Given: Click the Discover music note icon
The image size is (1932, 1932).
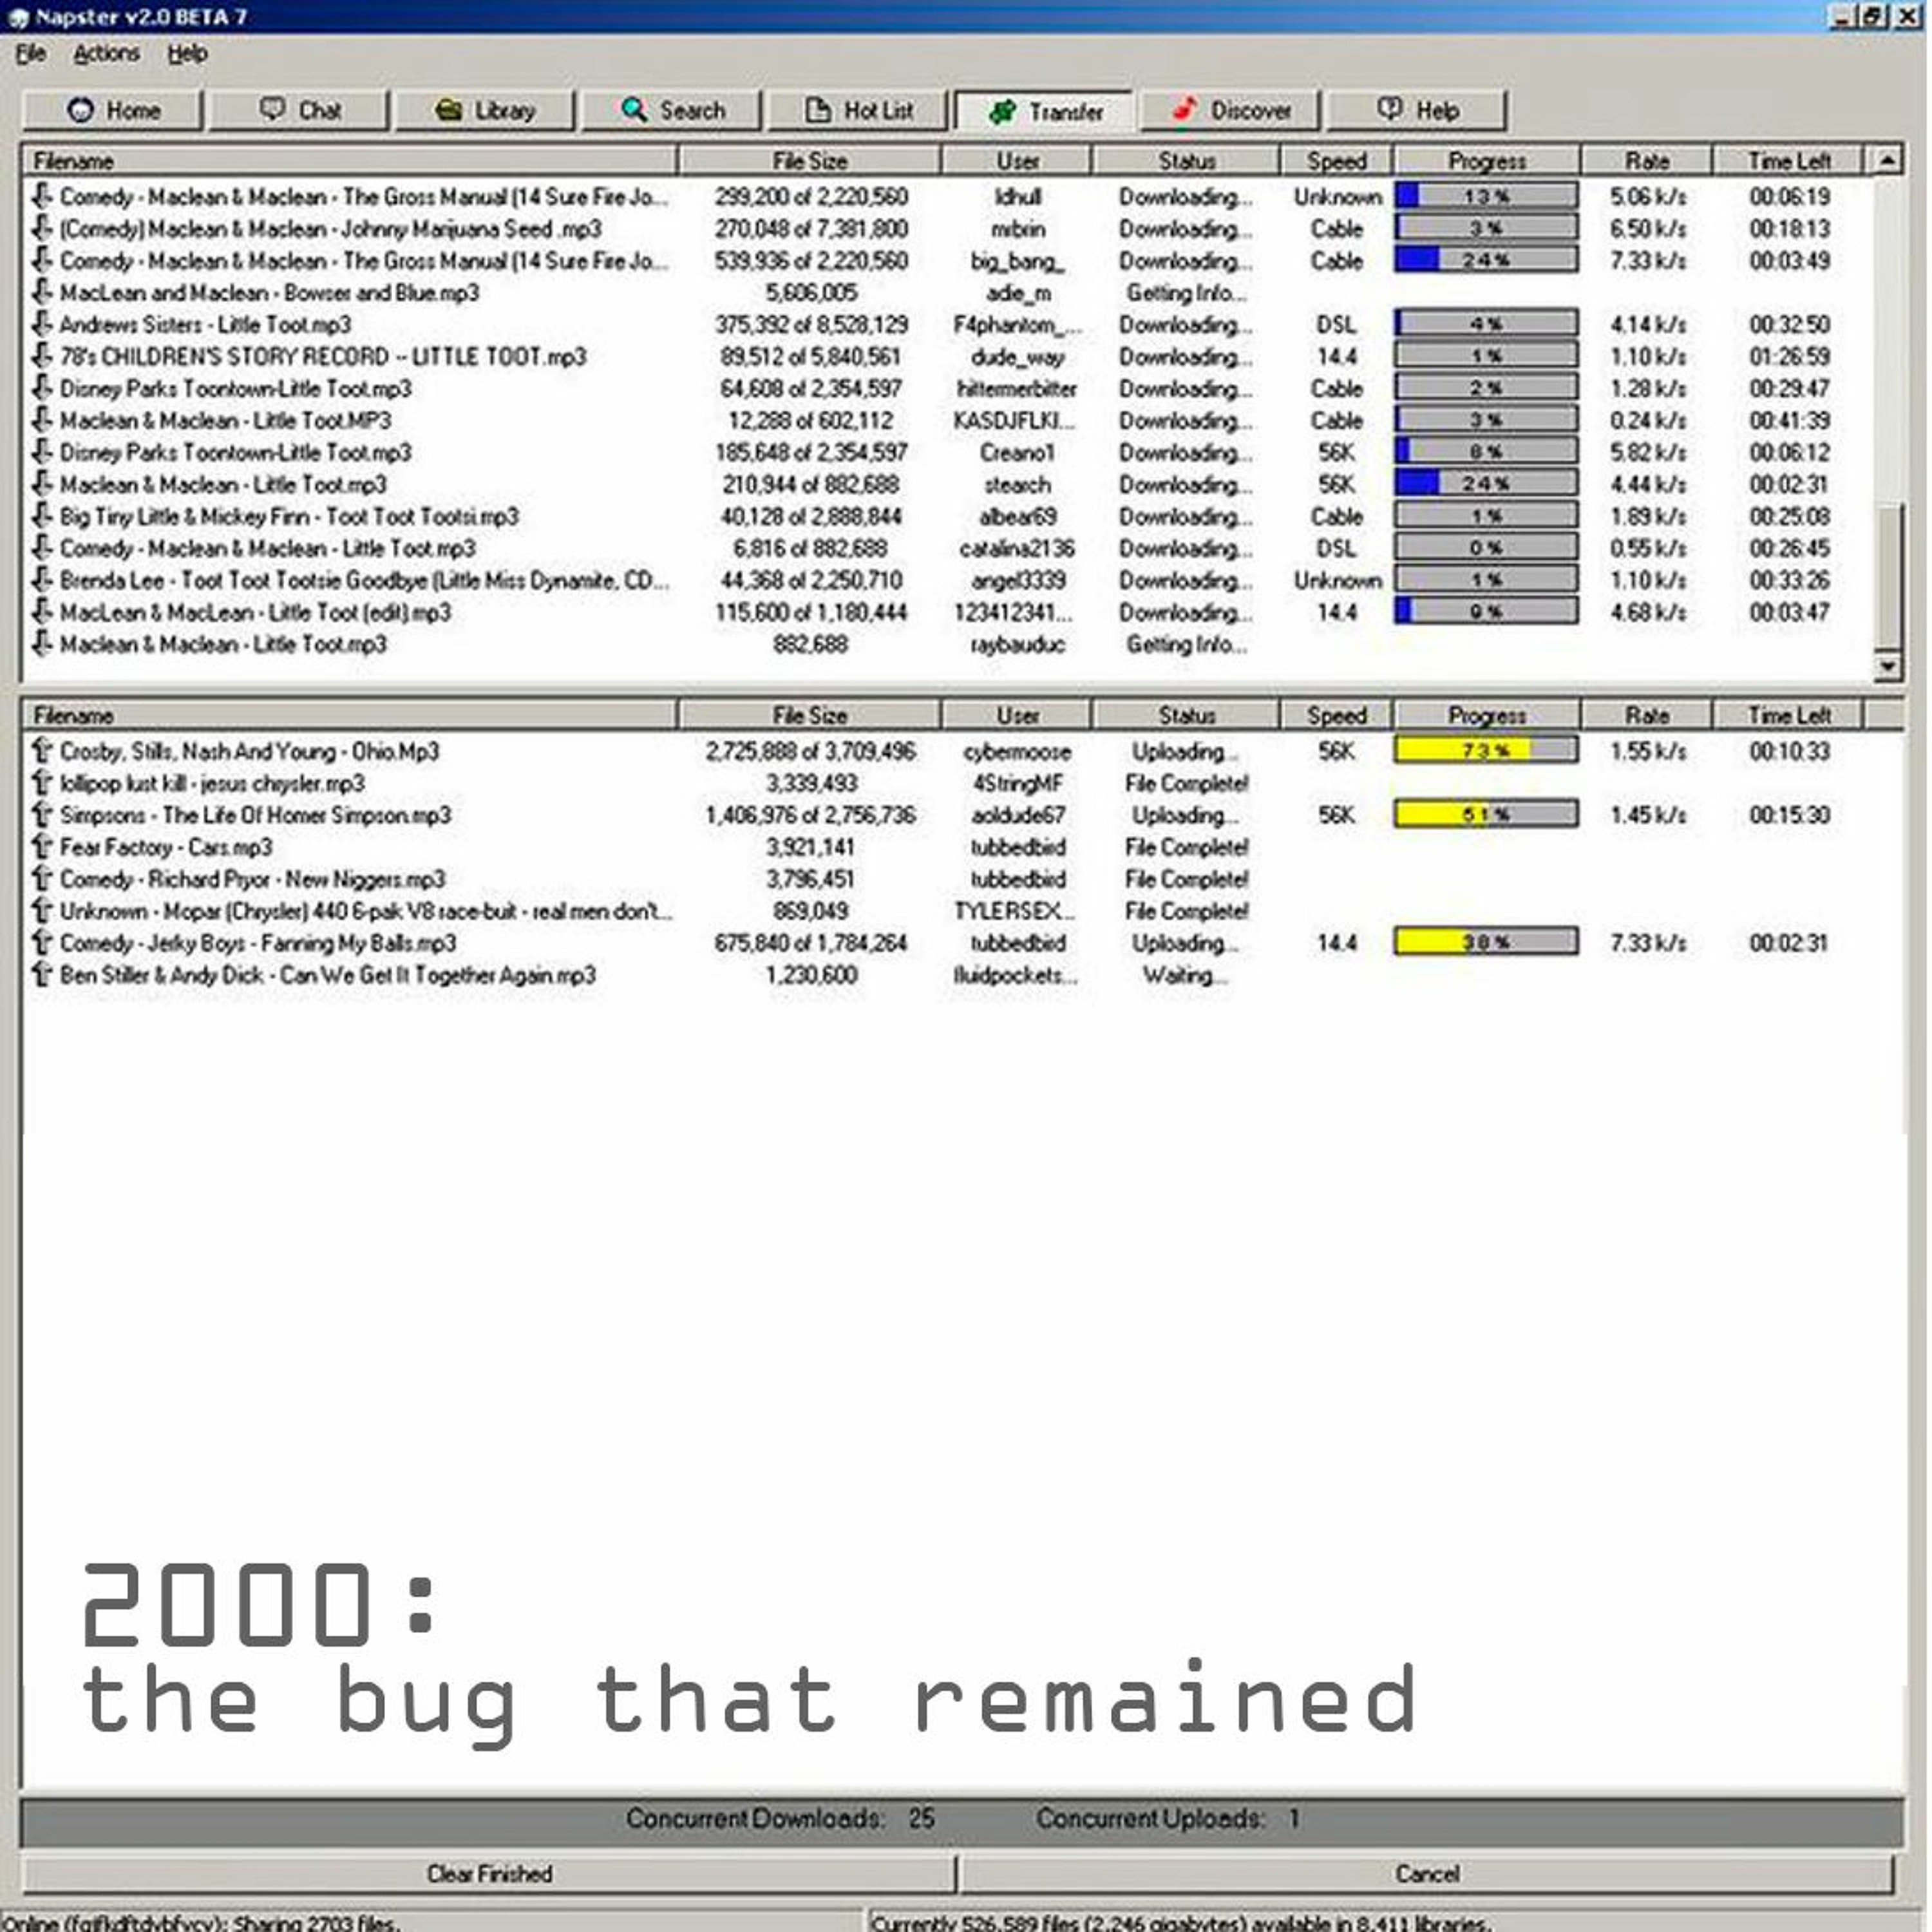Looking at the screenshot, I should pos(1184,109).
